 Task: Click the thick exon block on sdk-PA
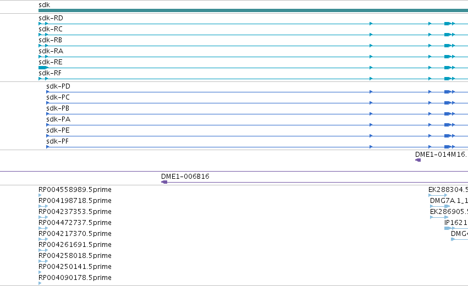point(448,125)
